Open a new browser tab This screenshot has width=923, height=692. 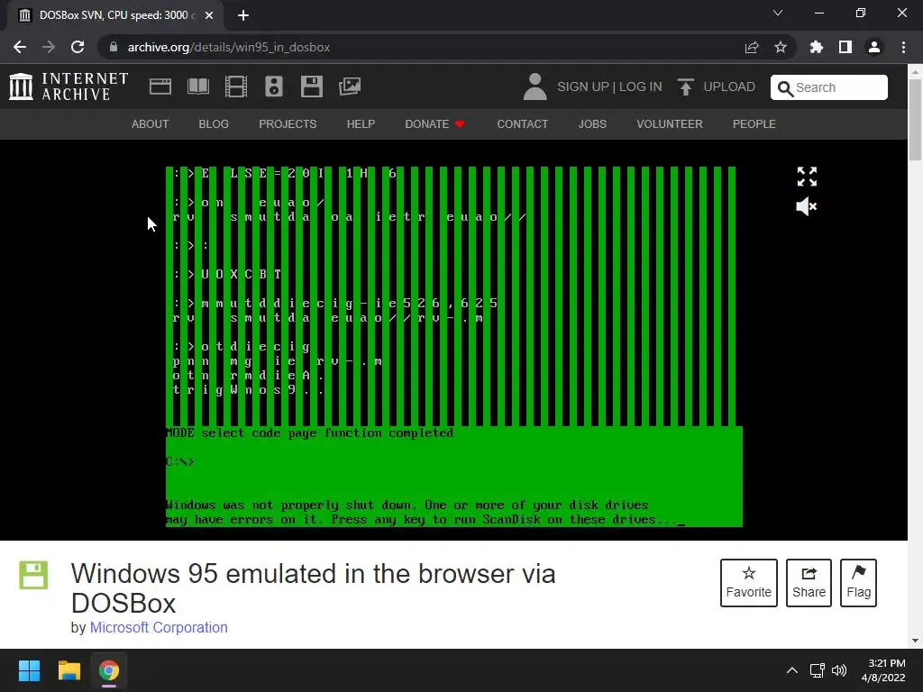(x=243, y=15)
